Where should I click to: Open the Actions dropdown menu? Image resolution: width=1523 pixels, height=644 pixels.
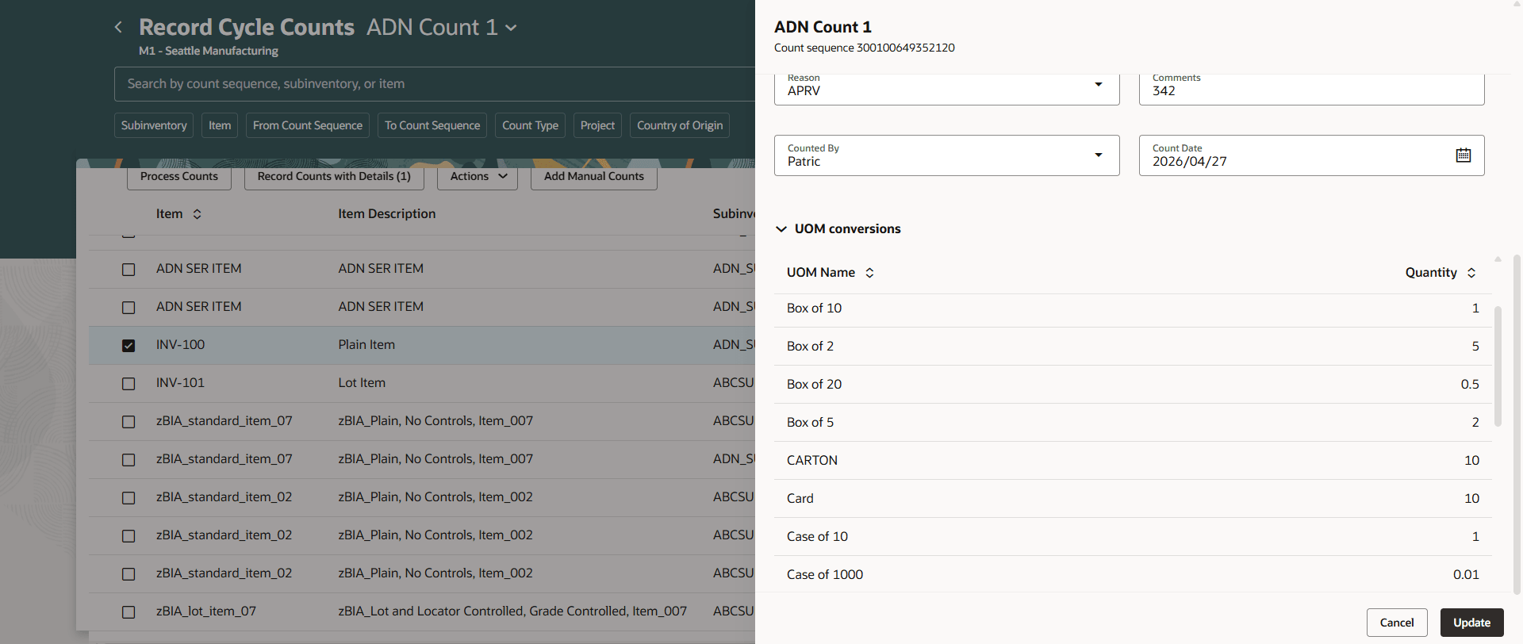point(478,177)
